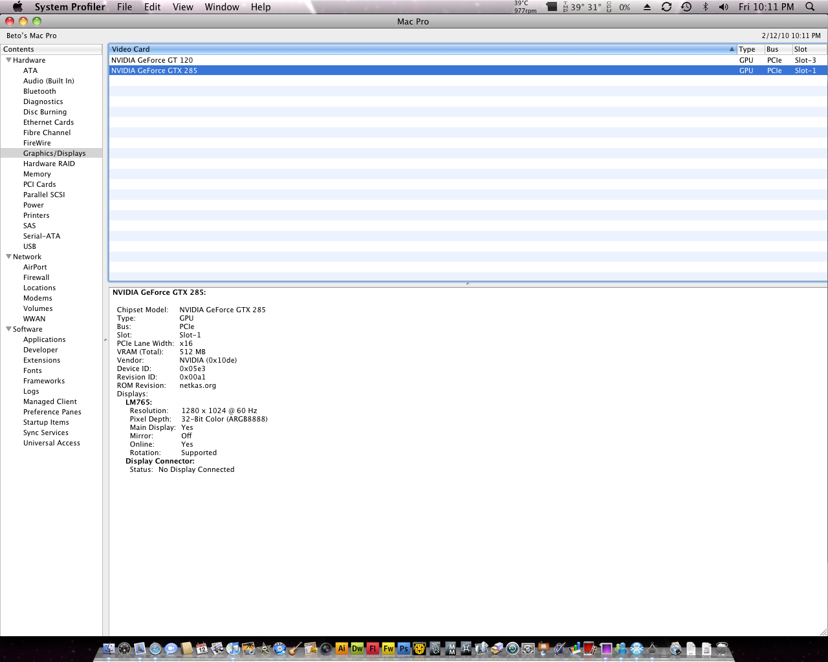This screenshot has height=662, width=828.
Task: Launch iTunes from the Dock
Action: pos(233,648)
